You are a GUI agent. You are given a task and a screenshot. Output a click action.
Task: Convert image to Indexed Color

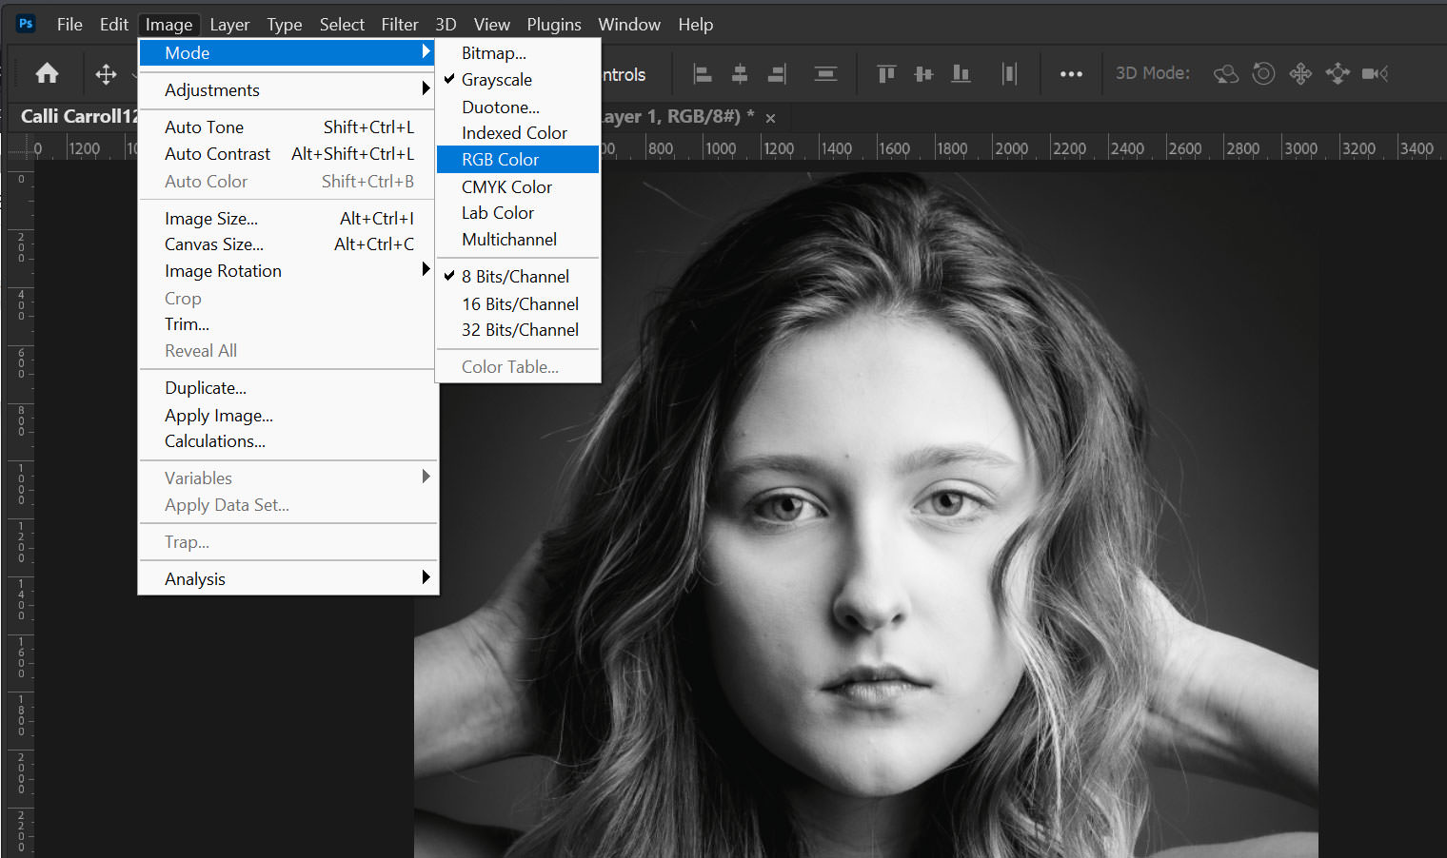pos(518,133)
